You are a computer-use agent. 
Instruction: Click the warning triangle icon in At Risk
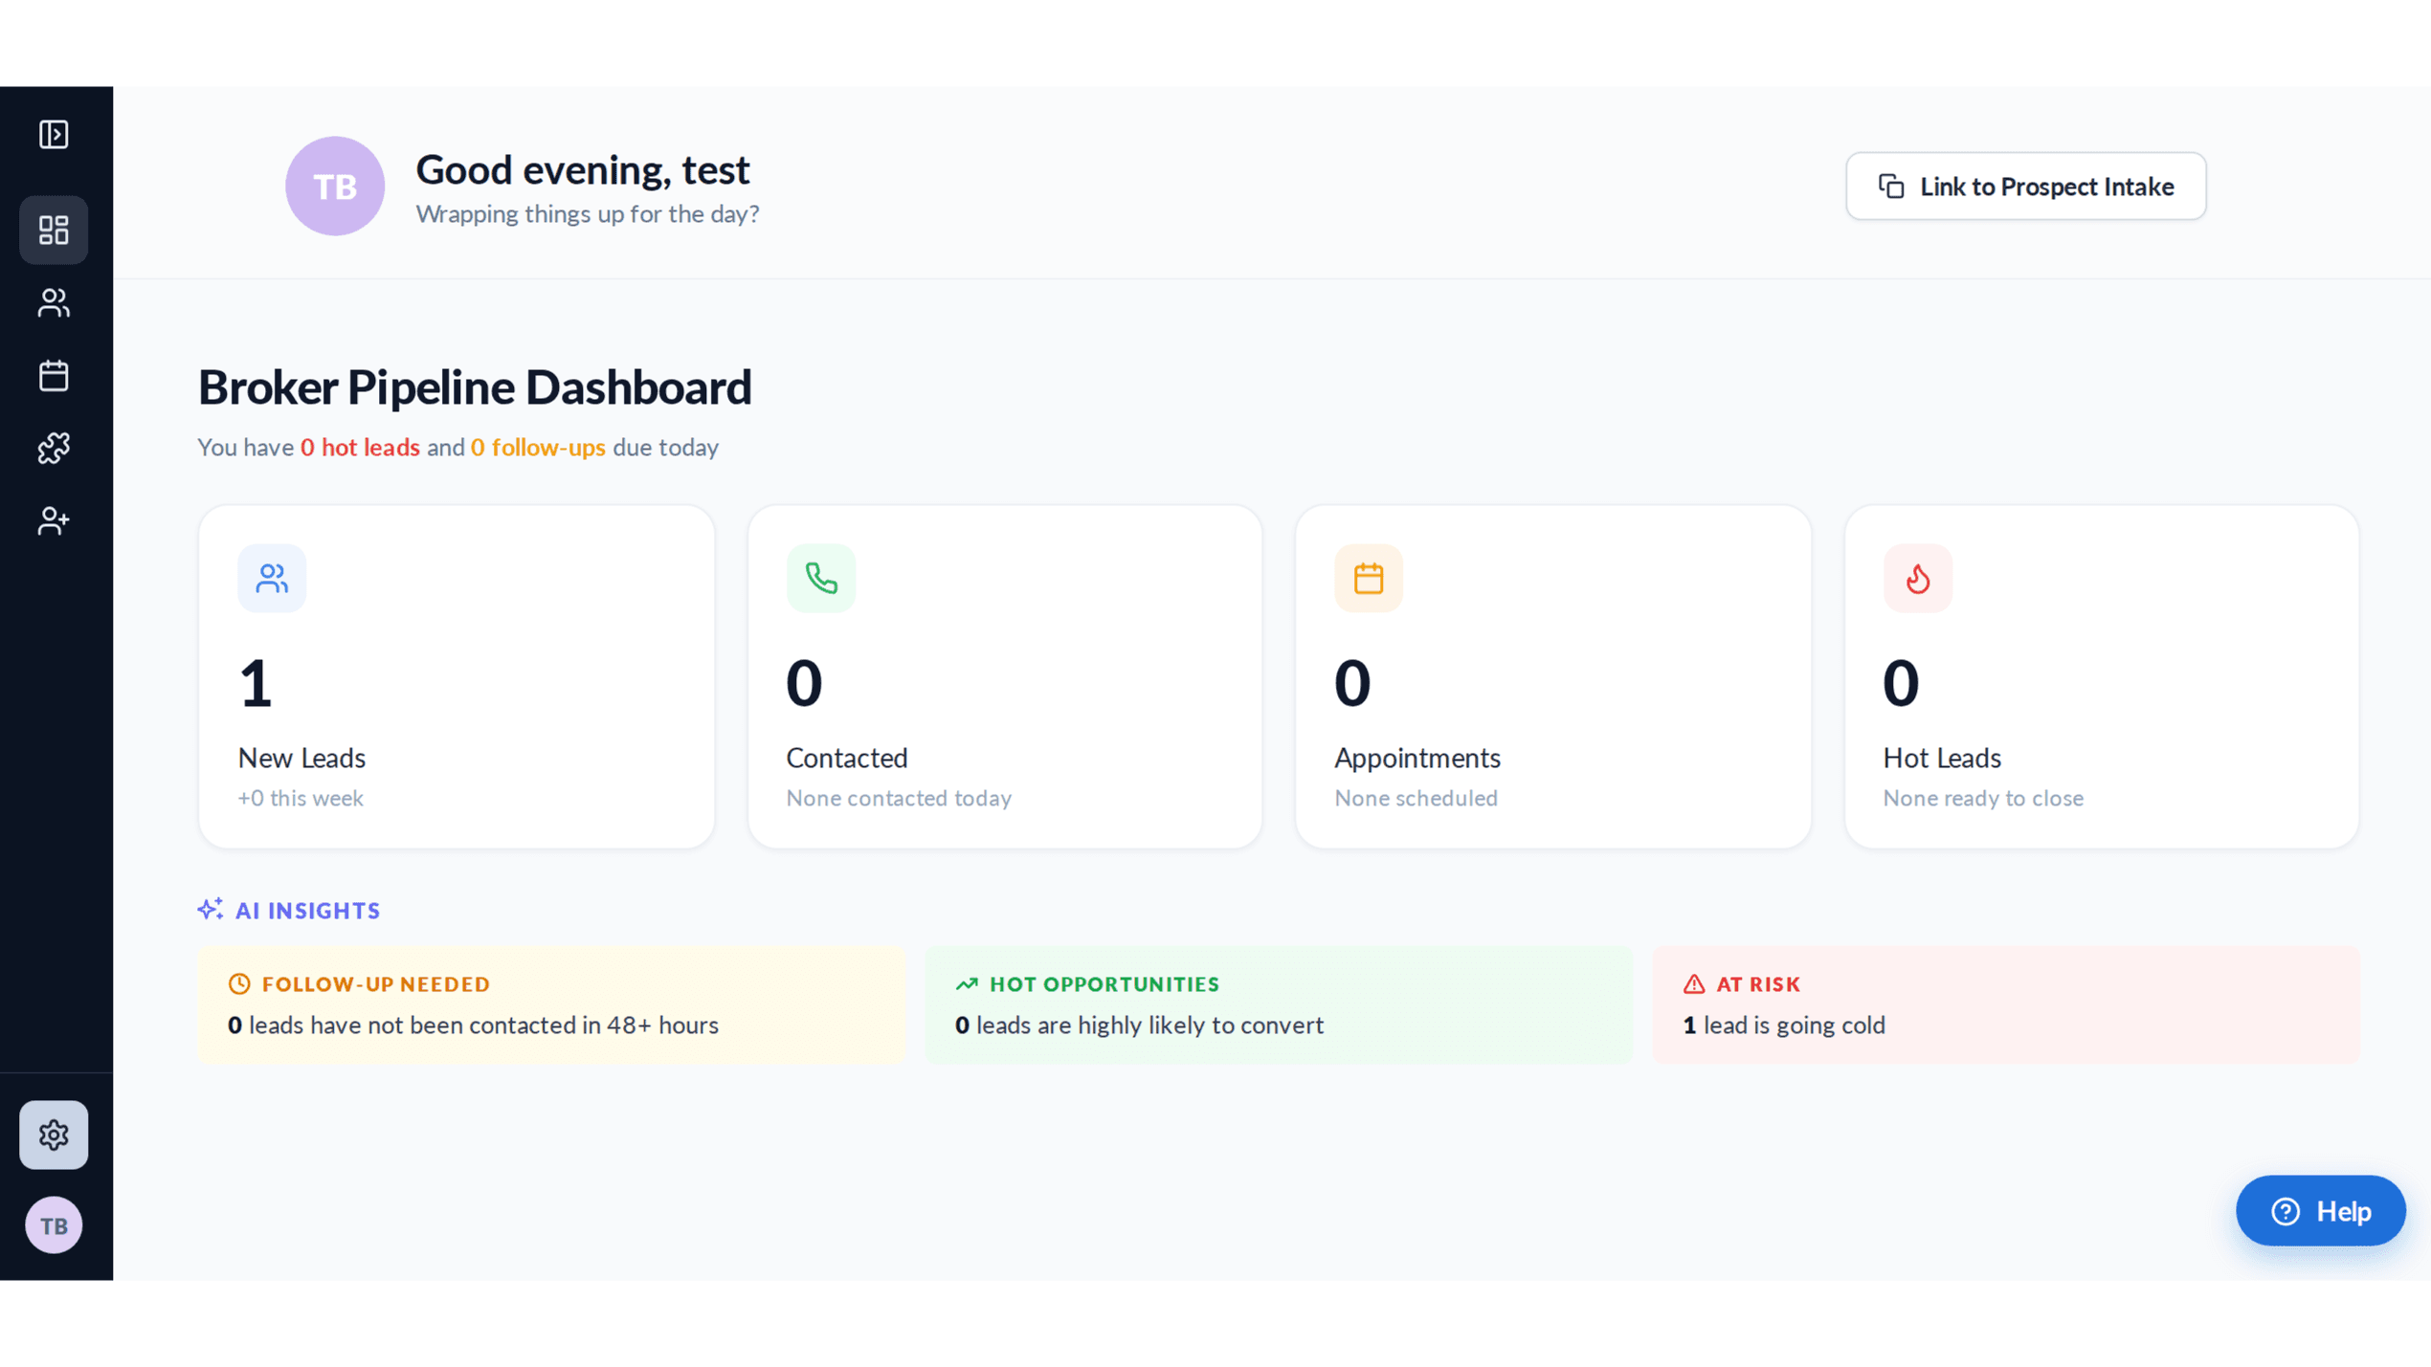1694,983
